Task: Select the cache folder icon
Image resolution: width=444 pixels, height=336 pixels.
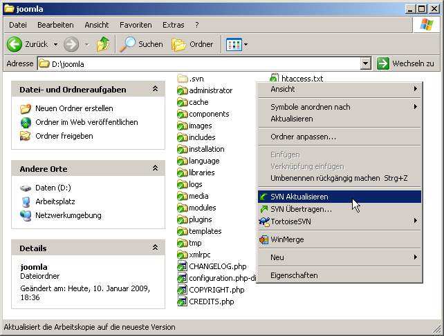Action: 183,102
